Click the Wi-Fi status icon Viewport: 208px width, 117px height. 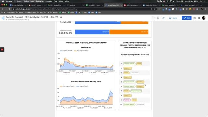click(x=171, y=1)
